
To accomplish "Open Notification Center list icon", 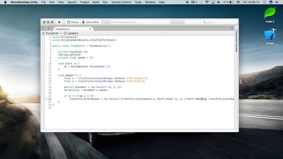I will pos(277,2).
